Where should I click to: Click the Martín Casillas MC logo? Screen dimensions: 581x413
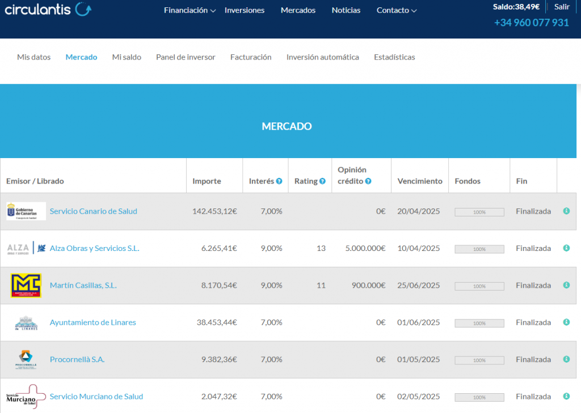click(26, 286)
